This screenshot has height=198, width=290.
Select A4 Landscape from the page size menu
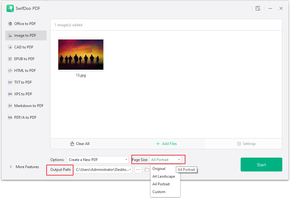[163, 176]
